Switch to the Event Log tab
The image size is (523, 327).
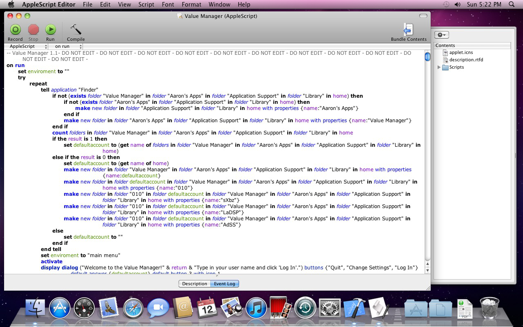pyautogui.click(x=224, y=284)
